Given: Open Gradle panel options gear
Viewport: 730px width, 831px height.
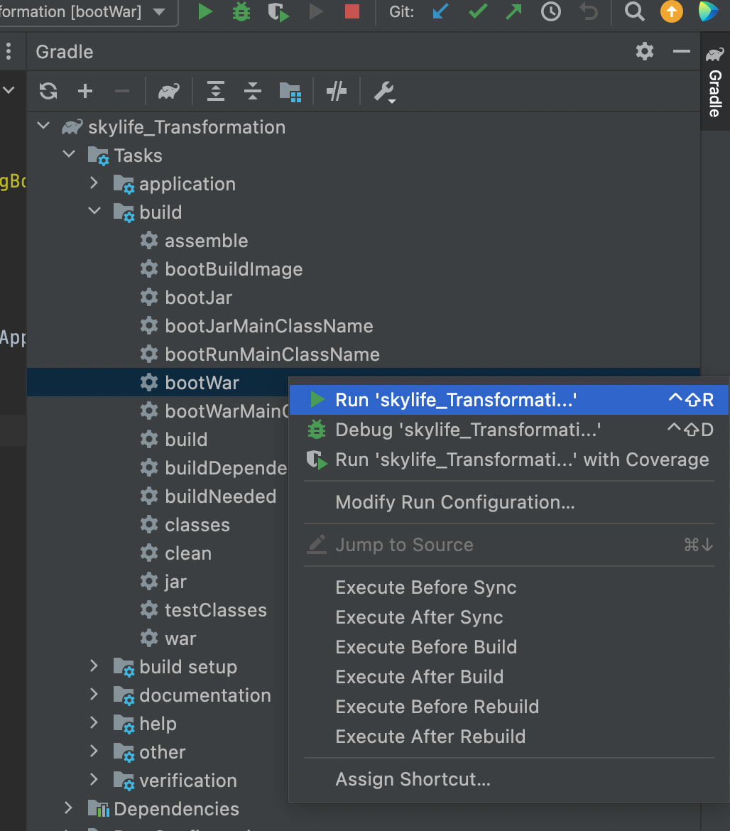Looking at the screenshot, I should tap(645, 51).
